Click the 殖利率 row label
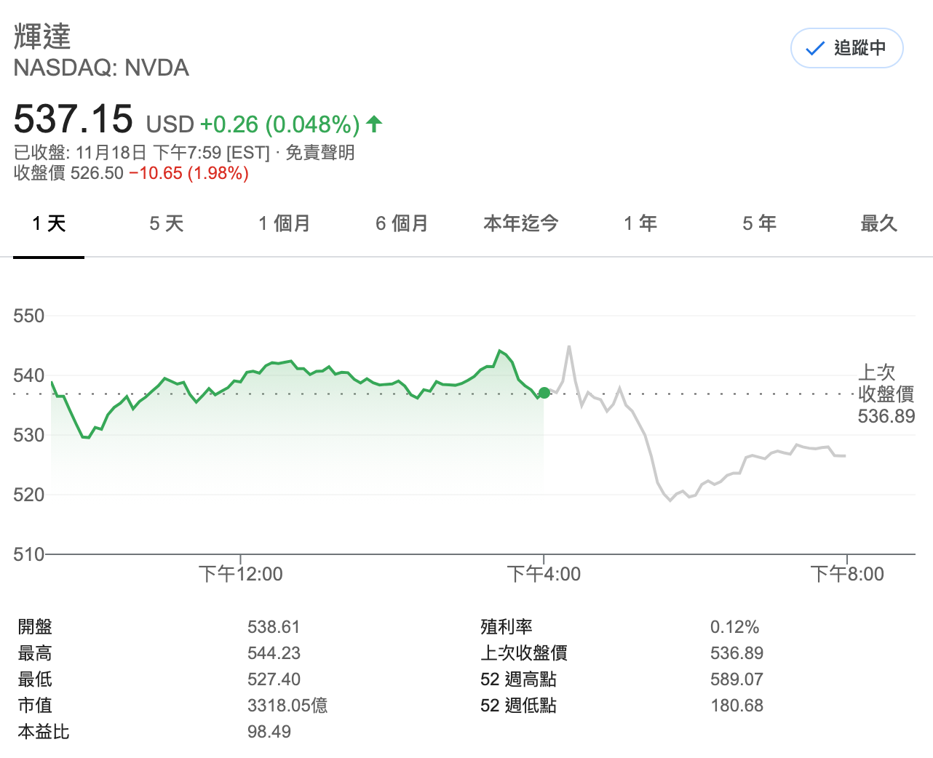The height and width of the screenshot is (758, 933). (507, 627)
